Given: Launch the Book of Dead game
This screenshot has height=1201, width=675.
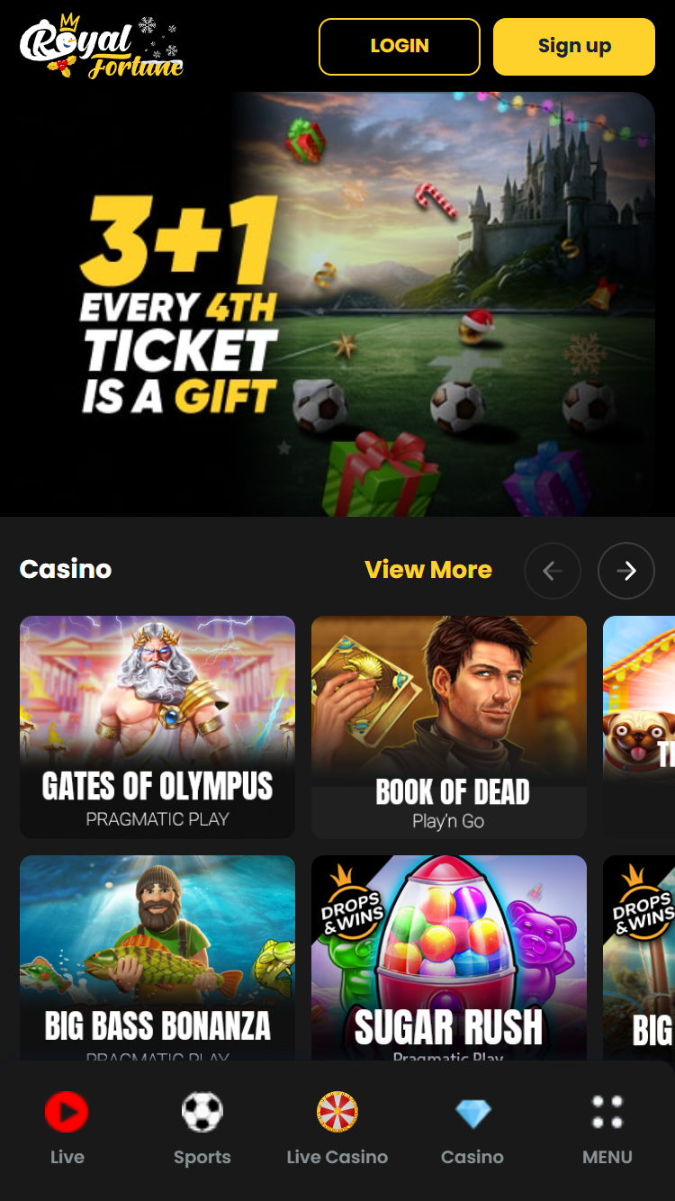Looking at the screenshot, I should coord(449,727).
